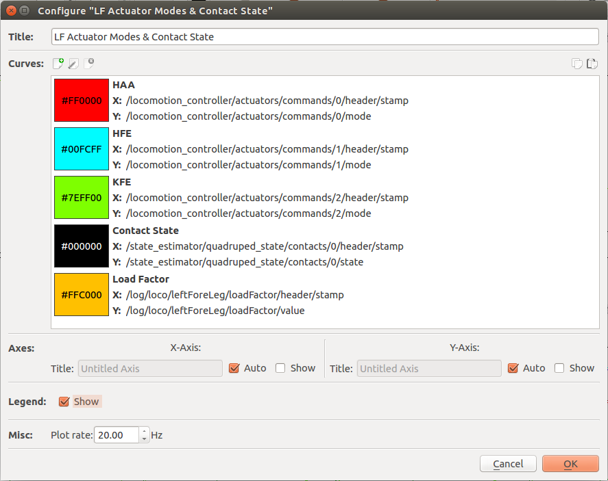Confirm with the OK button
This screenshot has height=481, width=608.
point(570,464)
